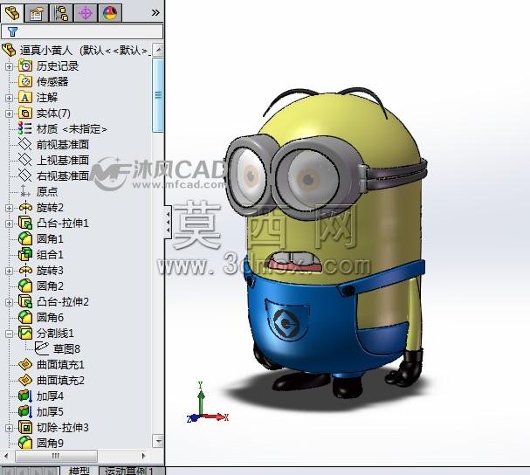Select the 旋转2 revolve icon

25,207
